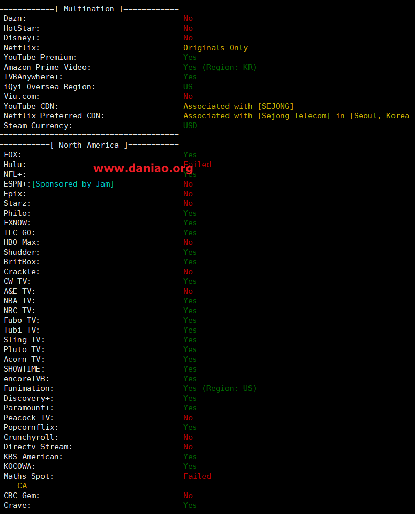Image resolution: width=415 pixels, height=514 pixels.
Task: Click the 'Popcornflix:' row label
Action: tap(31, 428)
